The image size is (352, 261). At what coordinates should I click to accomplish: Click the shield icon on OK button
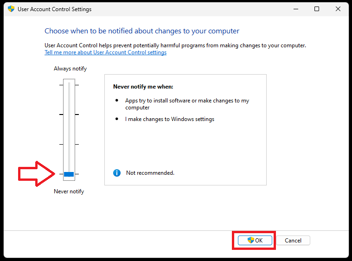tap(251, 240)
